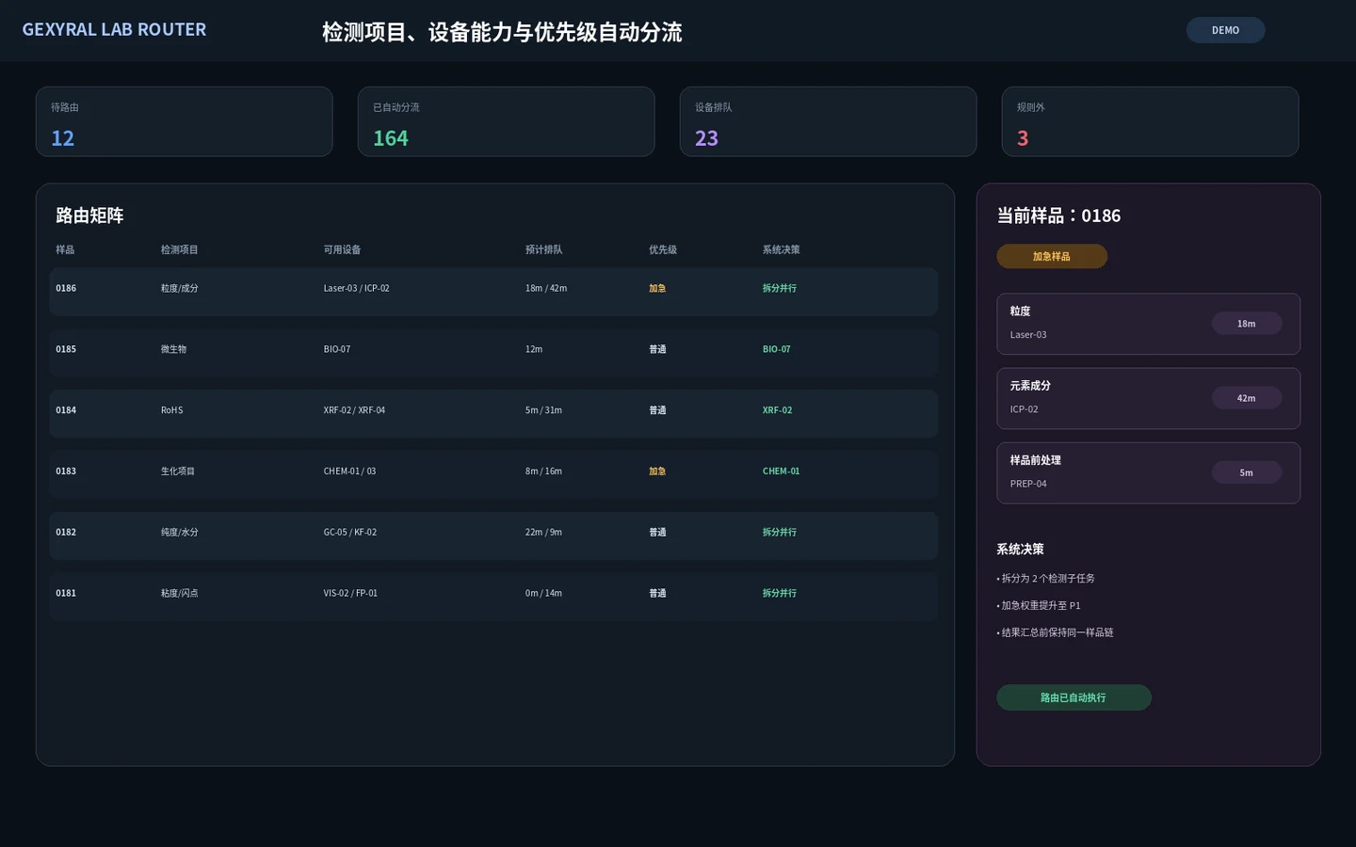1356x847 pixels.
Task: Open the 待路由 card showing 12
Action: pyautogui.click(x=185, y=121)
